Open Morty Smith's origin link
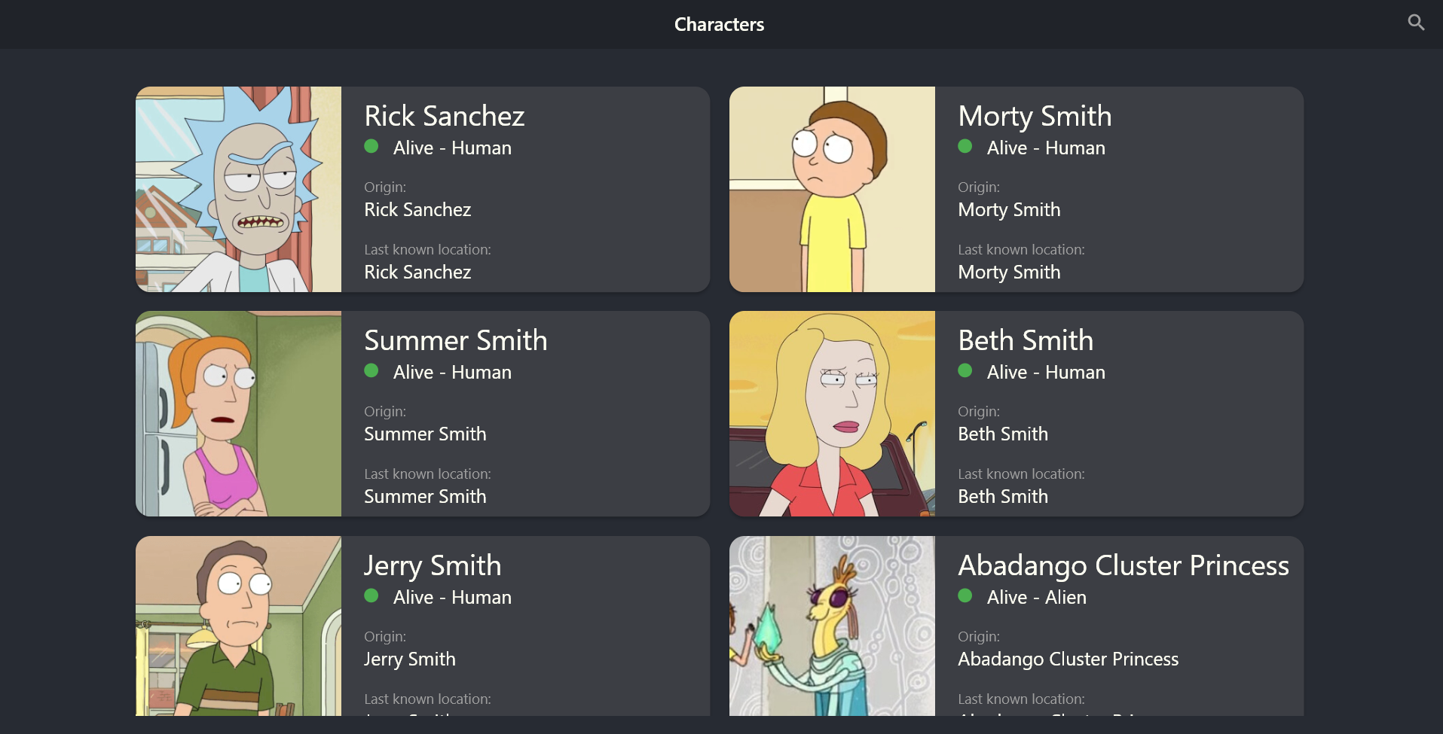The width and height of the screenshot is (1443, 734). [1009, 210]
